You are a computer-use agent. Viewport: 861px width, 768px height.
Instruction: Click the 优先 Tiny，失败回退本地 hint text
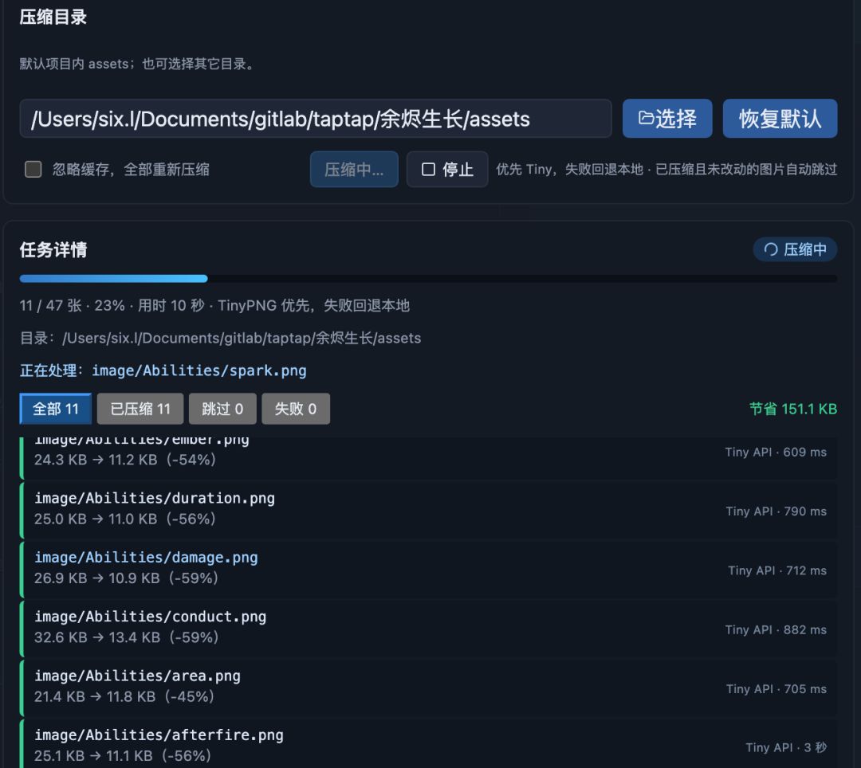(666, 169)
